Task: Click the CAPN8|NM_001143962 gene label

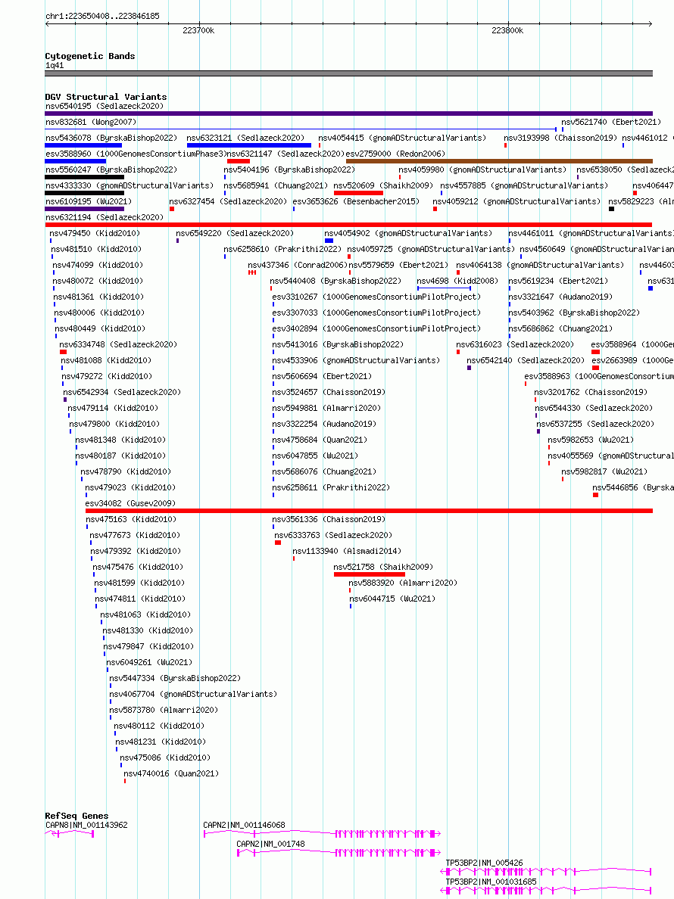Action: tap(86, 826)
